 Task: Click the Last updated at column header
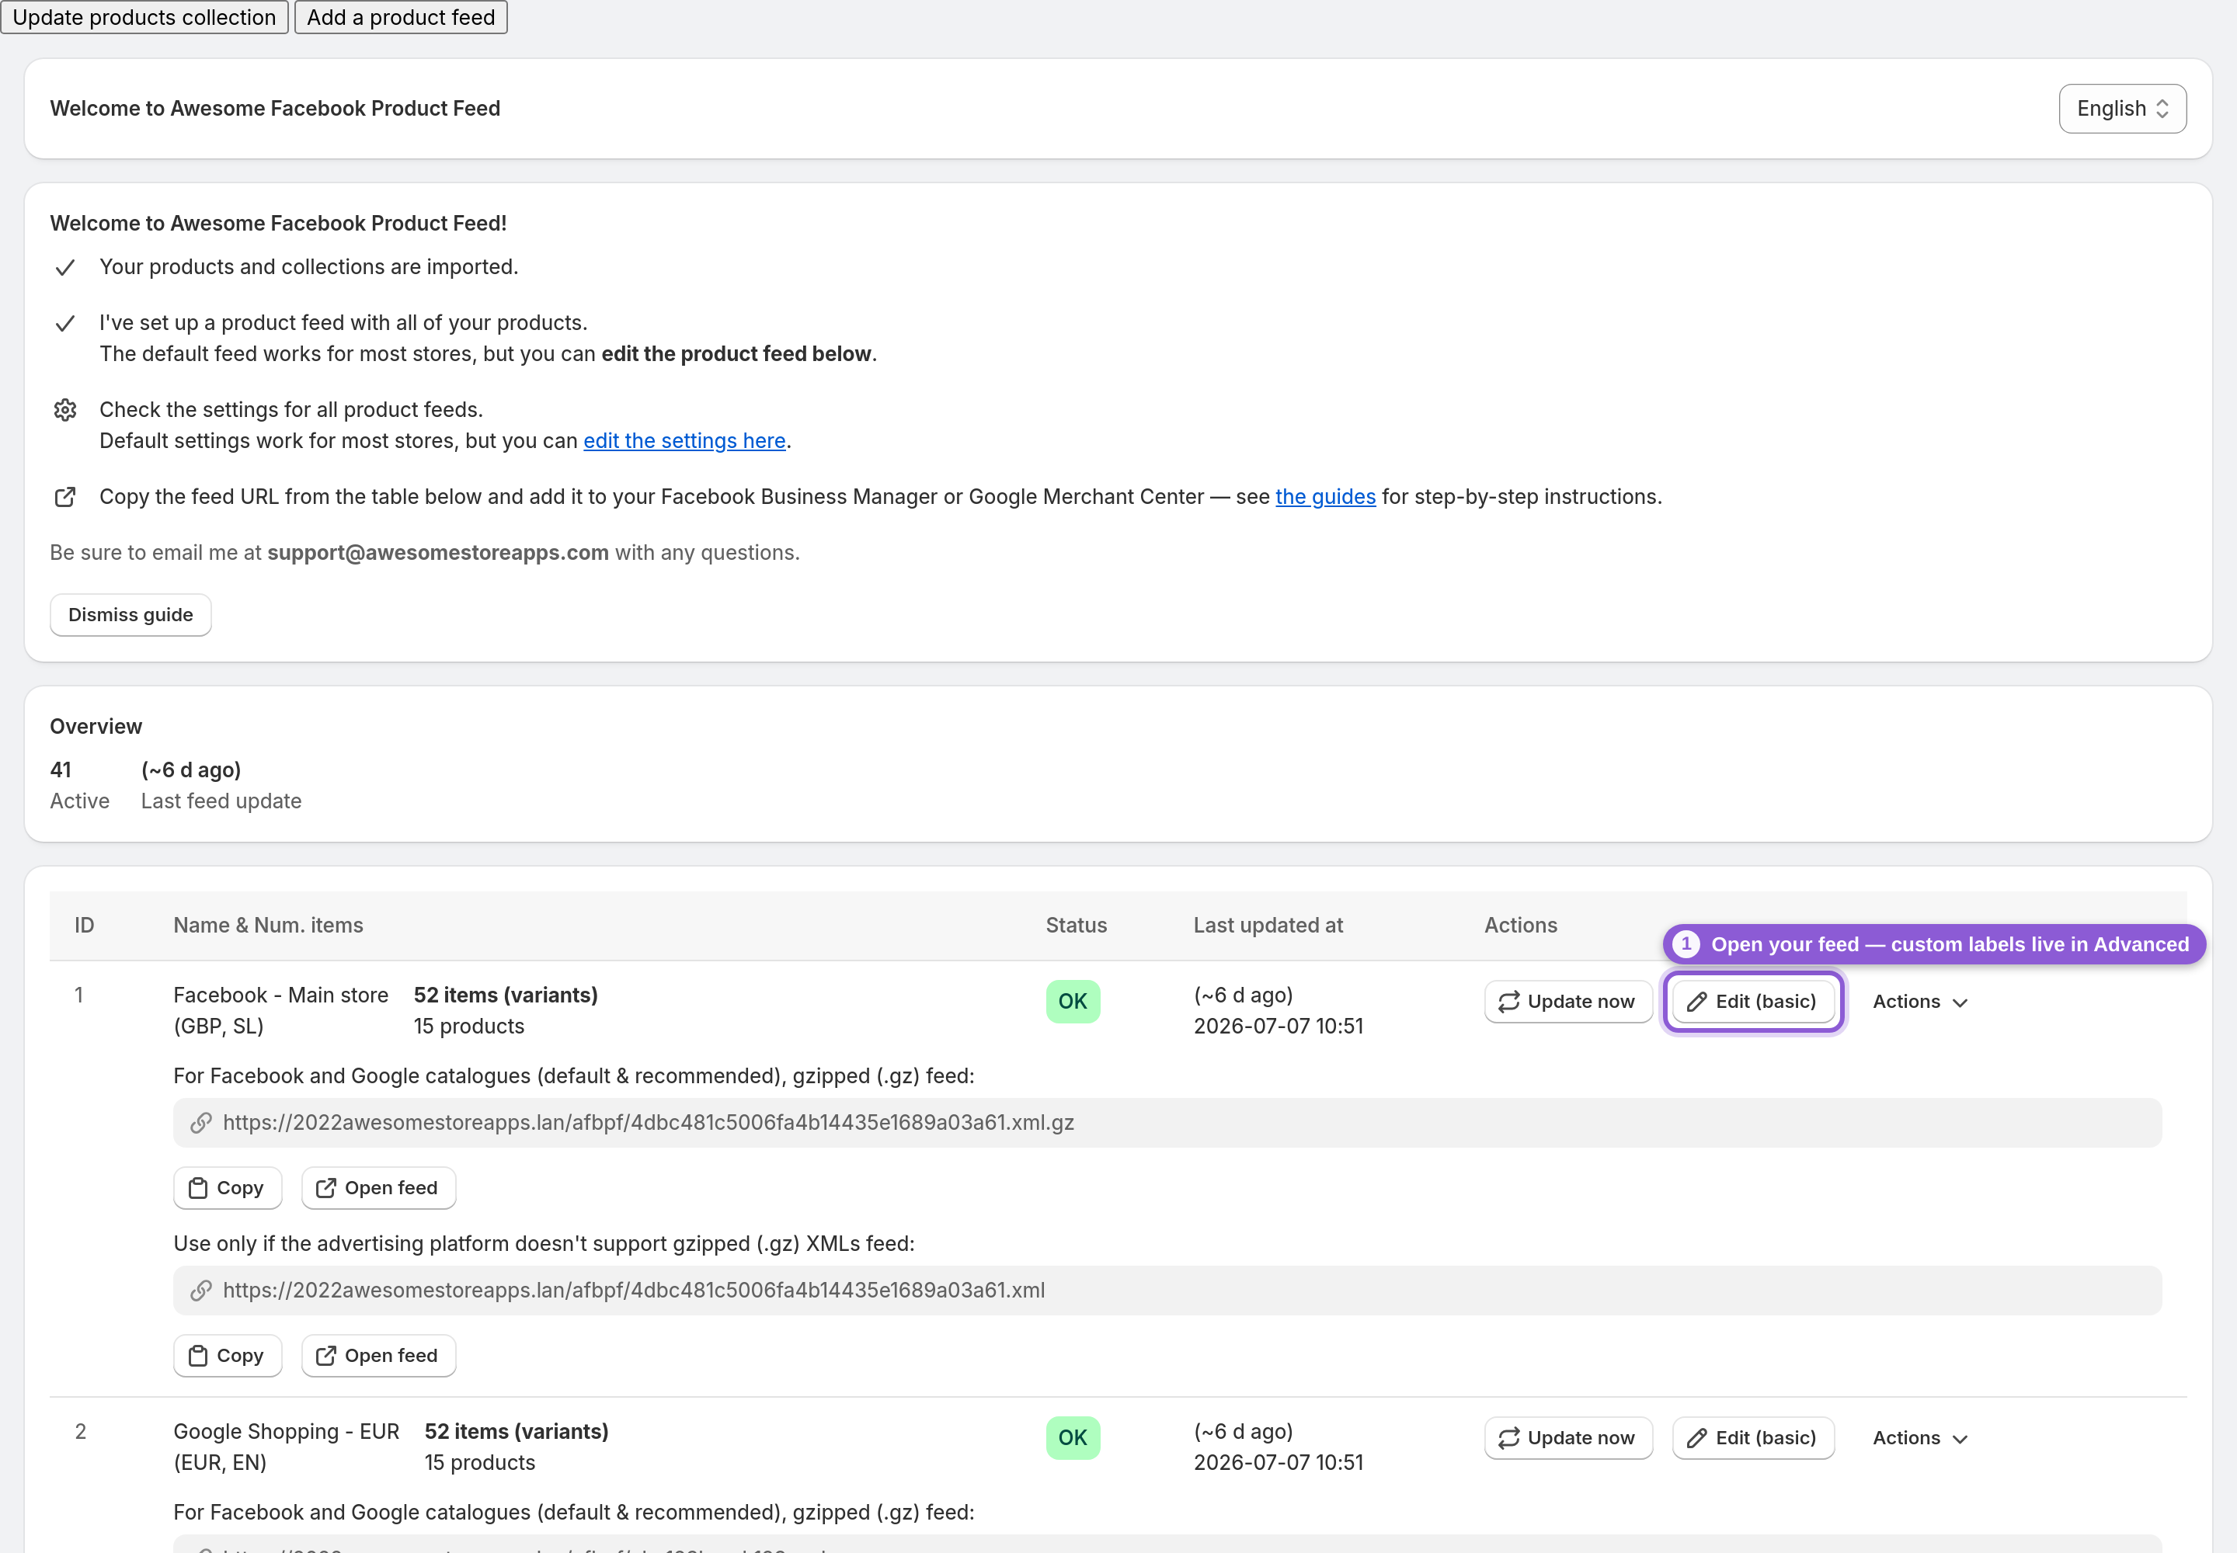click(1268, 926)
